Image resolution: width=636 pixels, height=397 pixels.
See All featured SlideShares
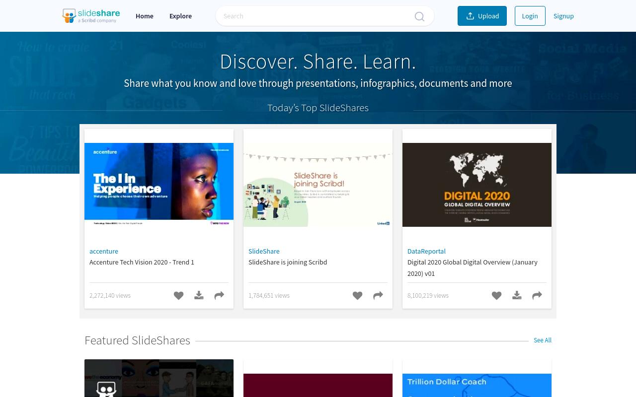coord(543,340)
